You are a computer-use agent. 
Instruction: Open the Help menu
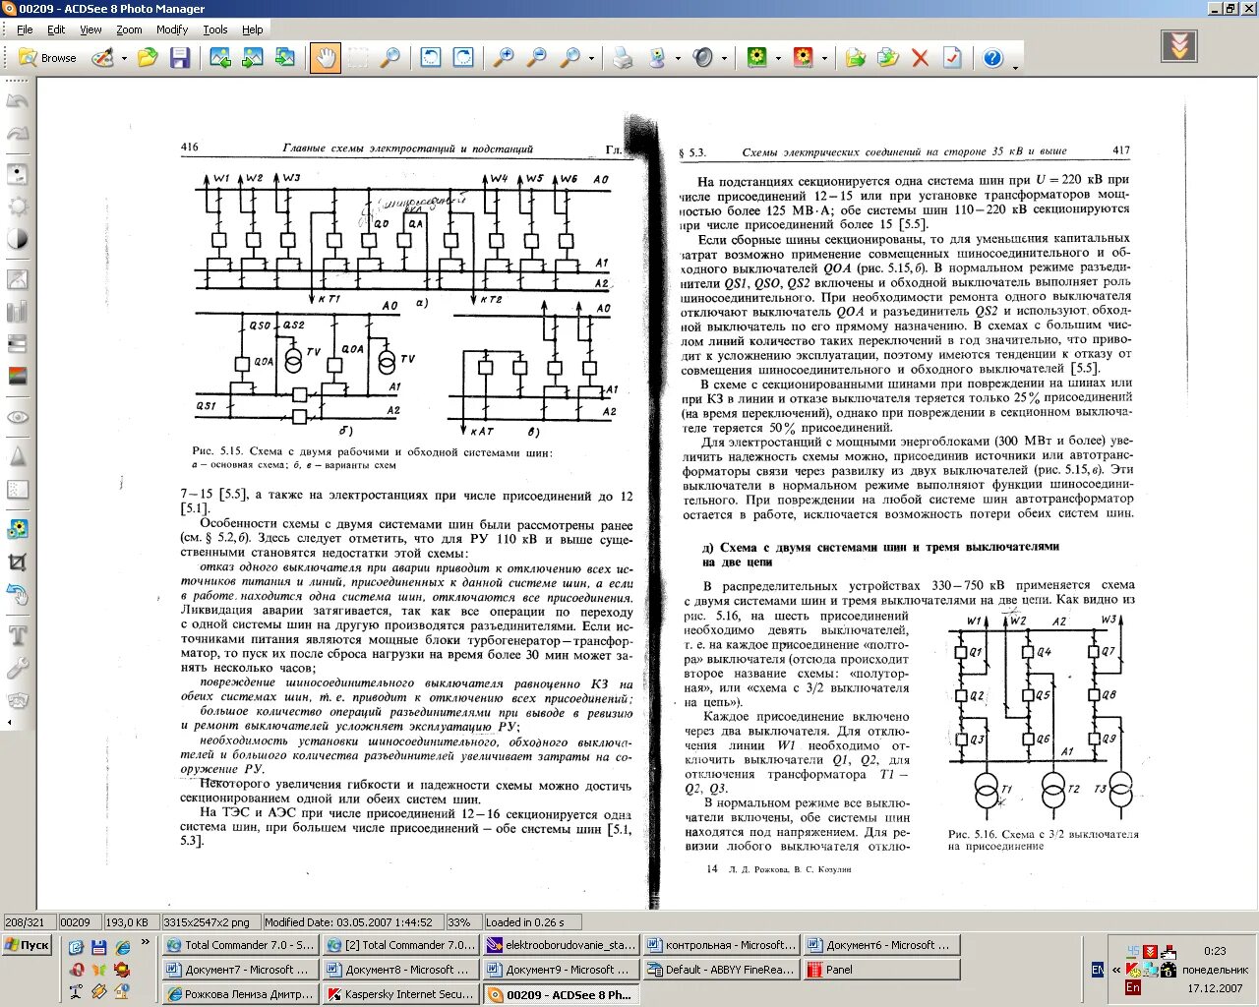[x=253, y=30]
